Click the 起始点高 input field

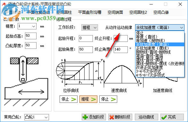[31, 36]
